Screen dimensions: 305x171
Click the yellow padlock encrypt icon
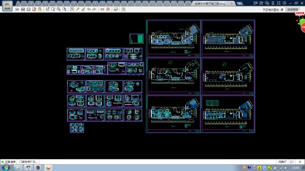click(x=40, y=9)
